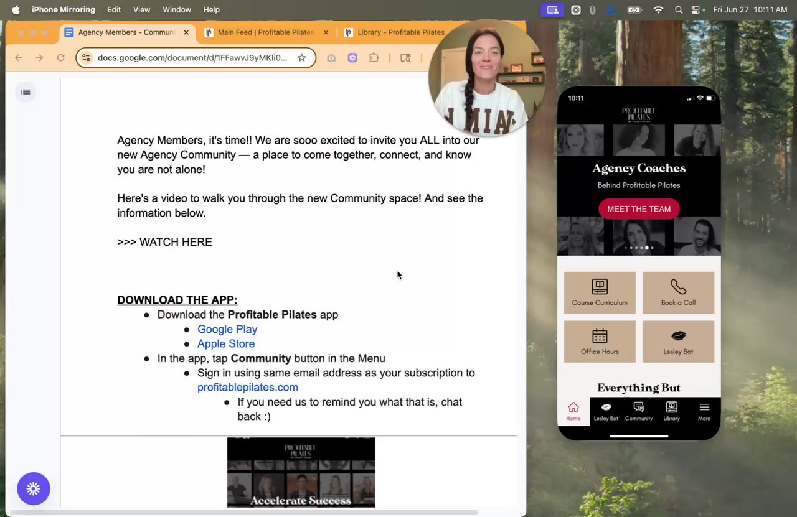Tap the Profitable Pilates logo in the app header
Screen dimensions: 797x517
click(x=639, y=114)
